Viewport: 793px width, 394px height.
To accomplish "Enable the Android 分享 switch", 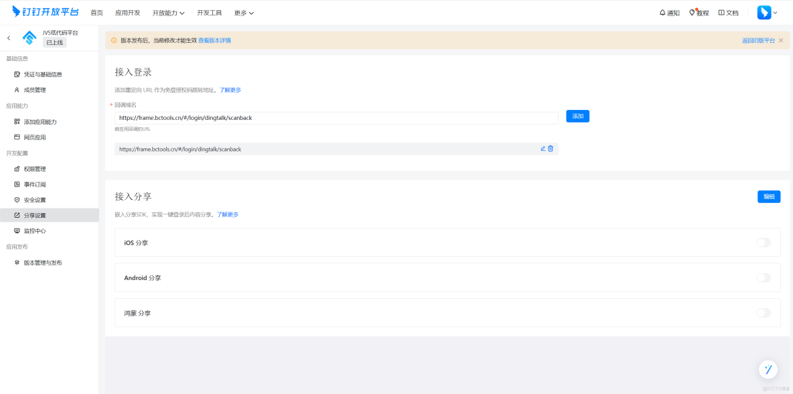I will (764, 277).
